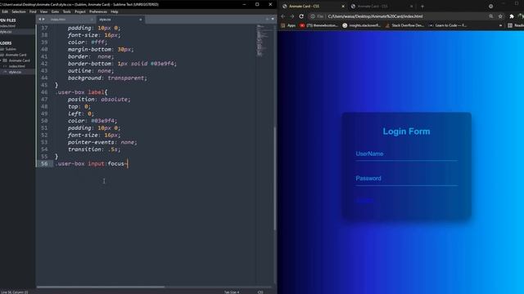Change CSS syntax in status bar
Viewport: 524px width, 294px height.
coord(260,292)
